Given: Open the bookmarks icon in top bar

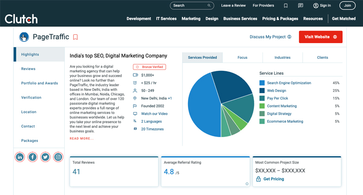Looking at the screenshot, I should tap(286, 6).
